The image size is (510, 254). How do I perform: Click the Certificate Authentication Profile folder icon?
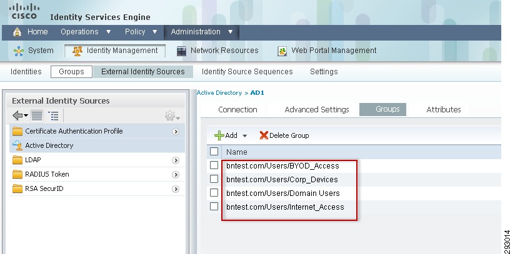tap(17, 131)
